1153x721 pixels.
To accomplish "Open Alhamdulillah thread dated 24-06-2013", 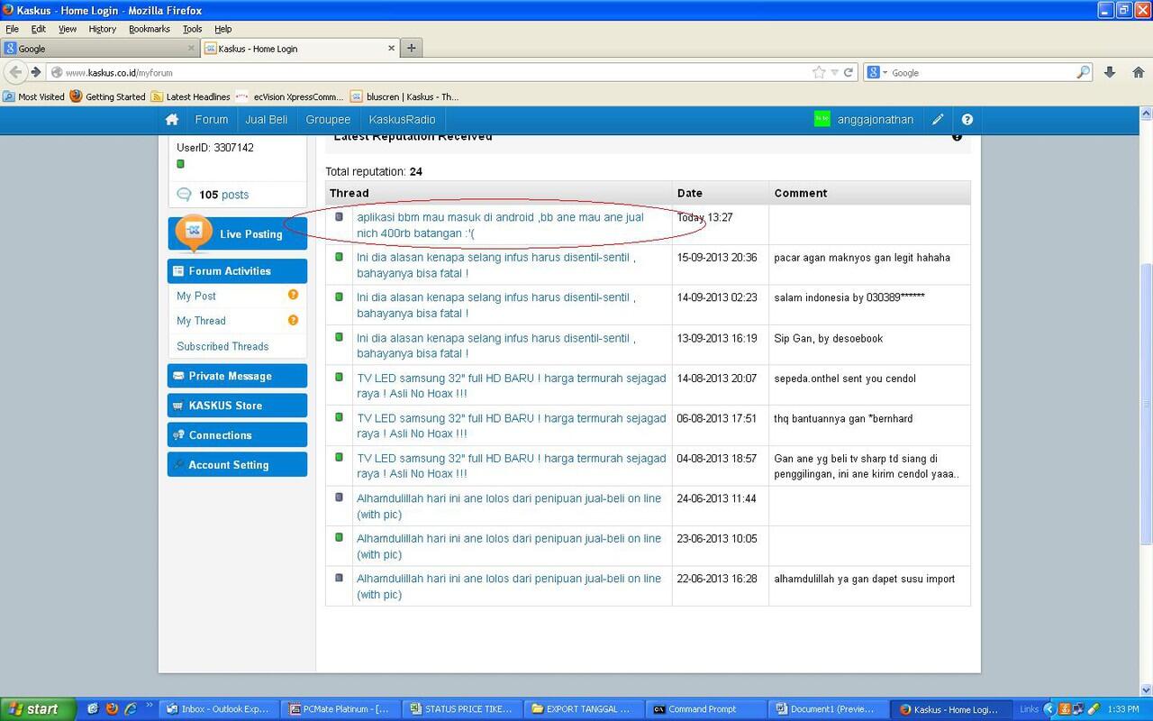I will (x=509, y=506).
